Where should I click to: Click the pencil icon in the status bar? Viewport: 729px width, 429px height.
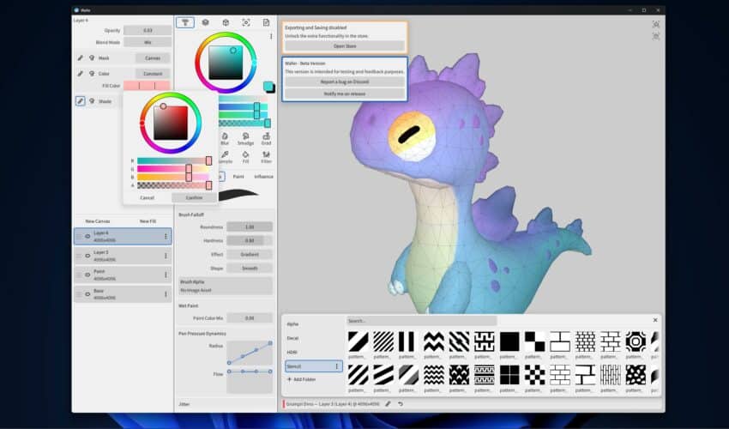[388, 402]
